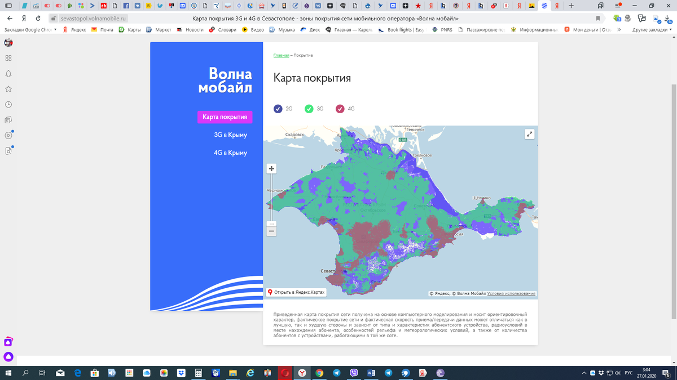The image size is (677, 380).
Task: Open Windows search
Action: pos(25,373)
